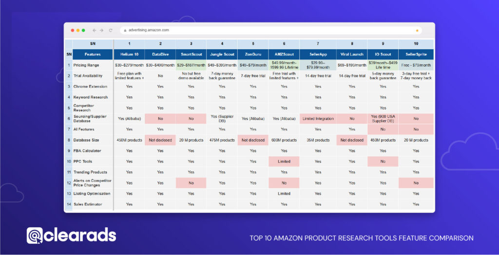Click the Yes (Supplier DB) cell
499x255 pixels.
pyautogui.click(x=222, y=119)
